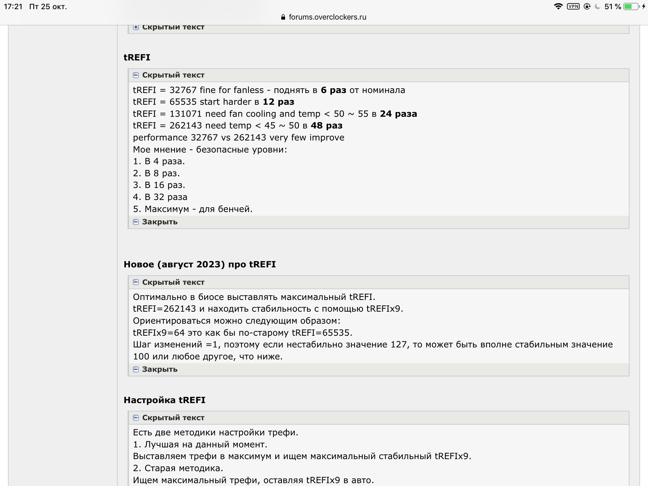Click 'Скрытый текст' header under Настройка tREFI
Image resolution: width=648 pixels, height=486 pixels.
173,418
